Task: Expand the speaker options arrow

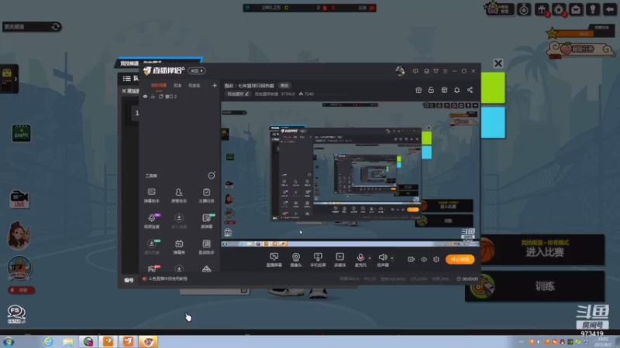Action: point(392,258)
